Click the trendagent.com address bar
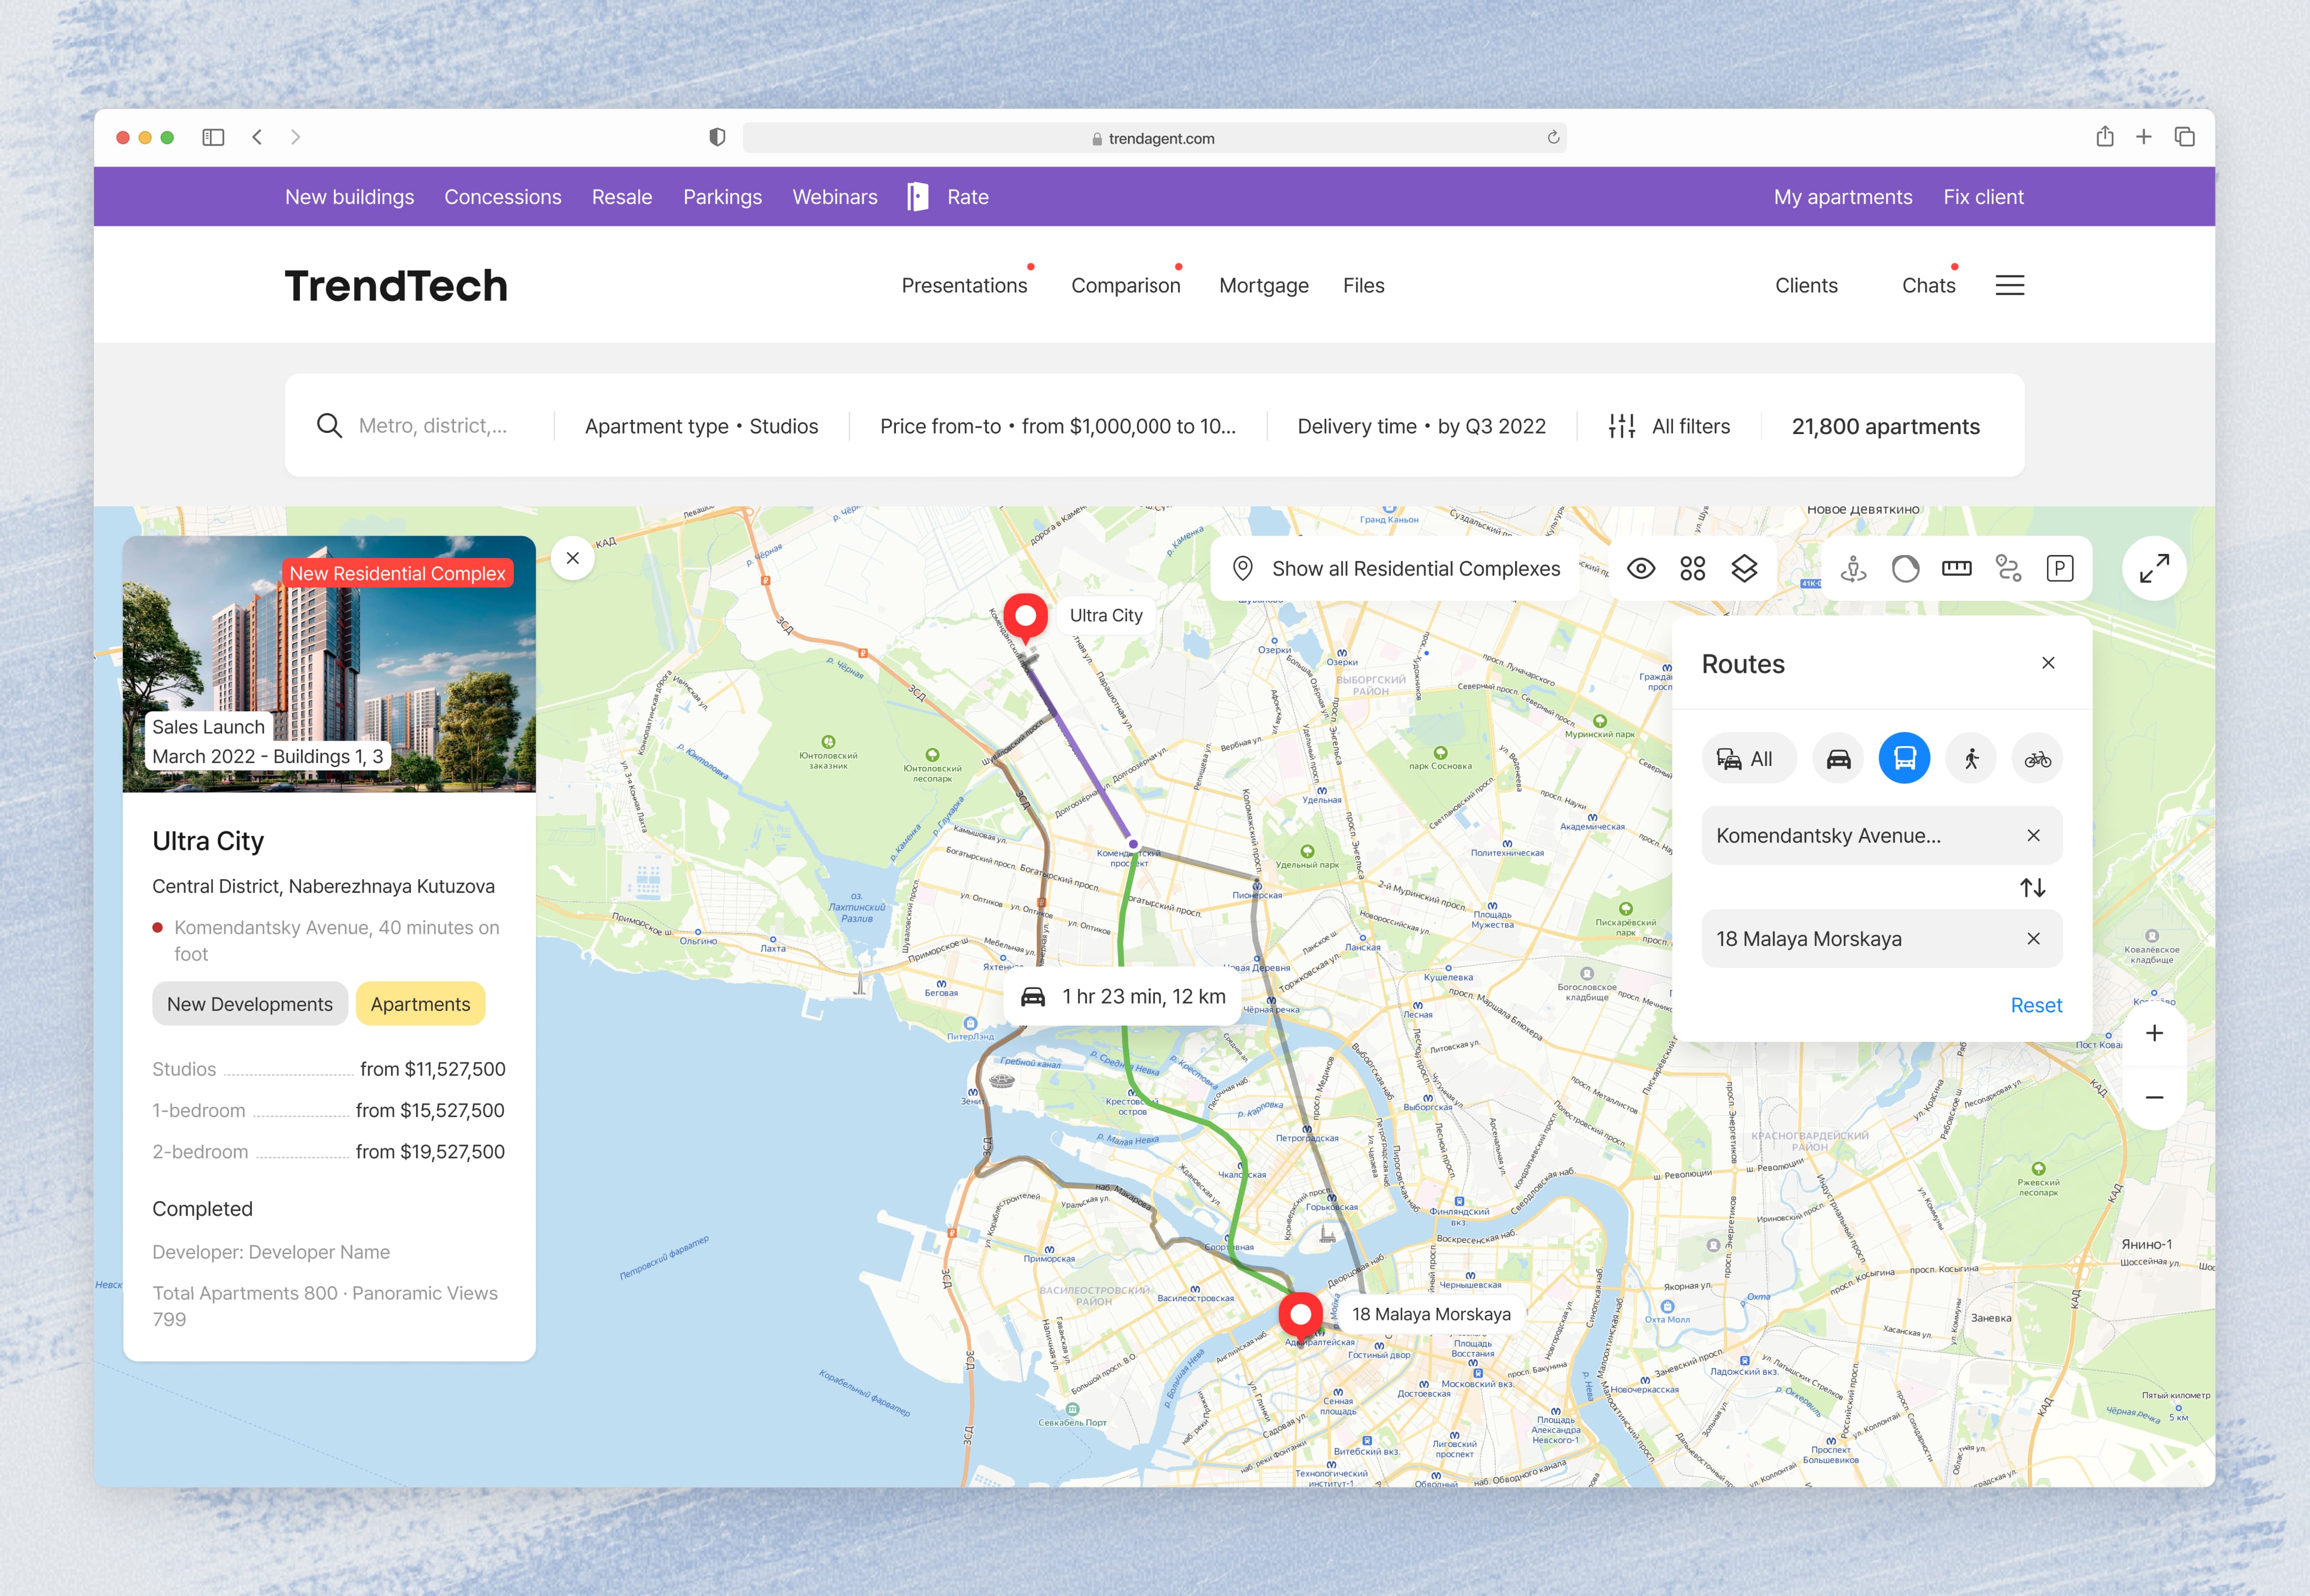 point(1154,138)
